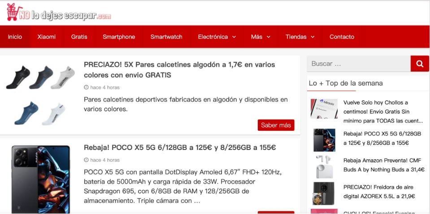Click the clock icon next to calcetines post time
Image resolution: width=430 pixels, height=214 pixels.
pyautogui.click(x=86, y=87)
